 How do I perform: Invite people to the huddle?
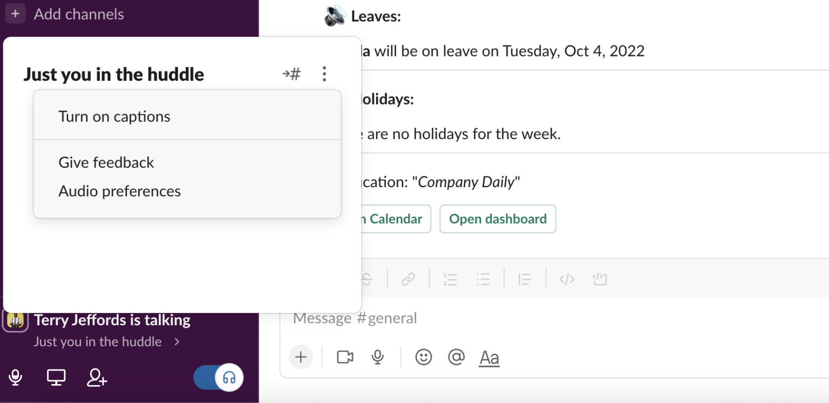tap(97, 378)
